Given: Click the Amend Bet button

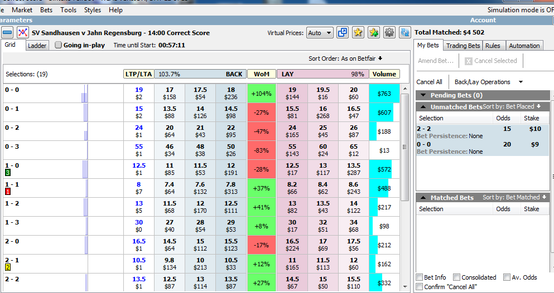Looking at the screenshot, I should pos(436,61).
